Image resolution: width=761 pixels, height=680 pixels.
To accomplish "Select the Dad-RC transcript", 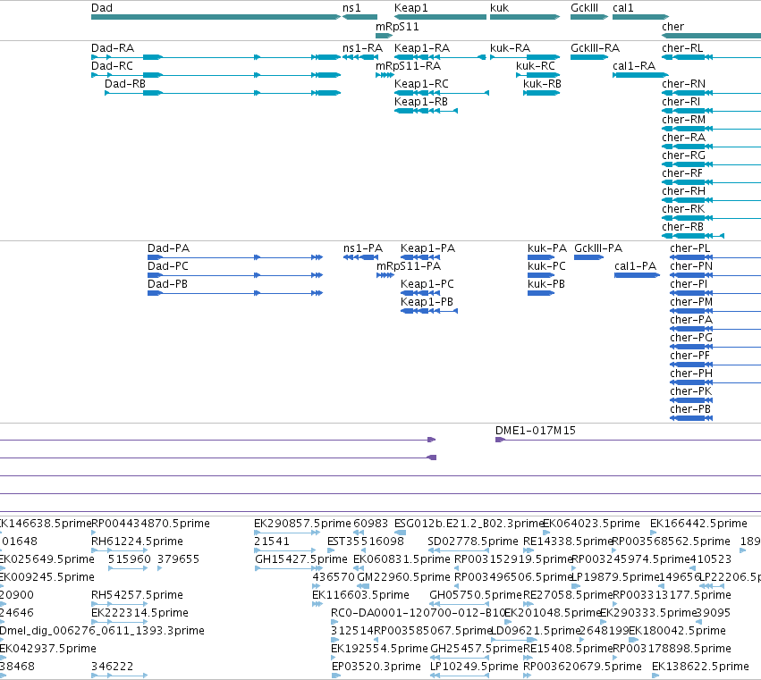I will 216,75.
